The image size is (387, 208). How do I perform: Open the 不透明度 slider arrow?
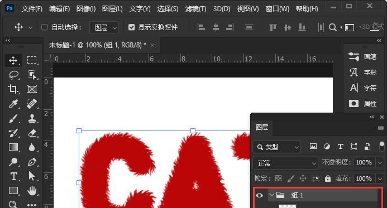380,163
